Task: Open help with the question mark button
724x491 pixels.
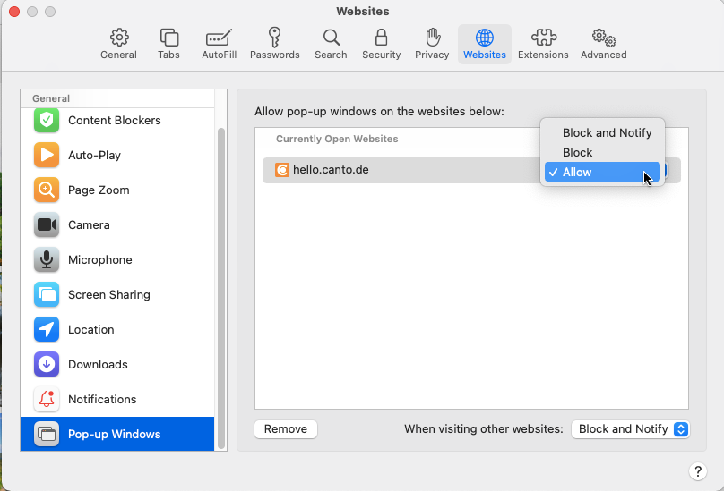Action: [x=698, y=471]
